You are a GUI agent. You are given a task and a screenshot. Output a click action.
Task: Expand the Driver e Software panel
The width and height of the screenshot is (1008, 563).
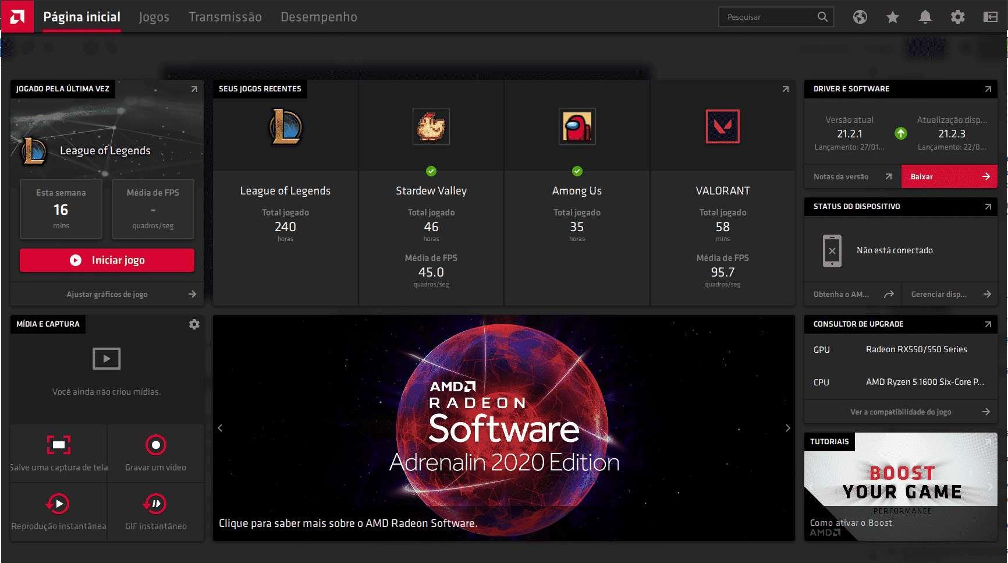click(x=988, y=89)
